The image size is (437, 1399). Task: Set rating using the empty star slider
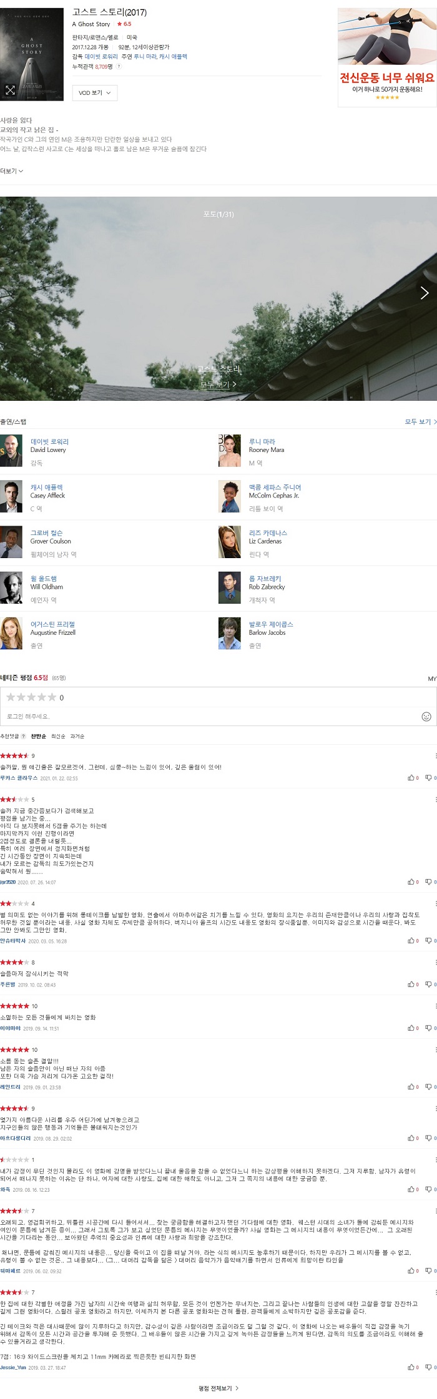pyautogui.click(x=31, y=697)
